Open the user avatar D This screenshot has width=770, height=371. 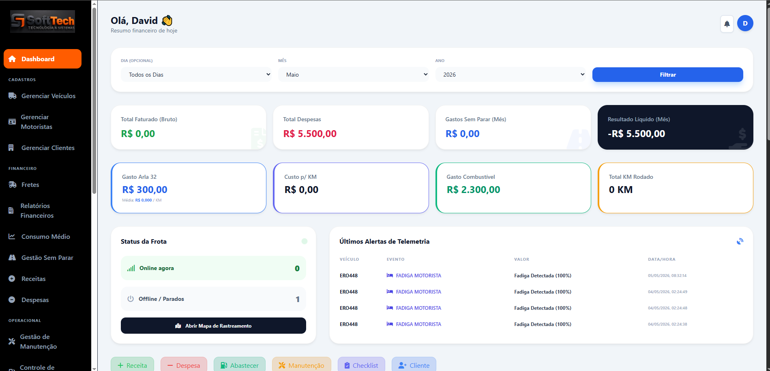click(745, 24)
